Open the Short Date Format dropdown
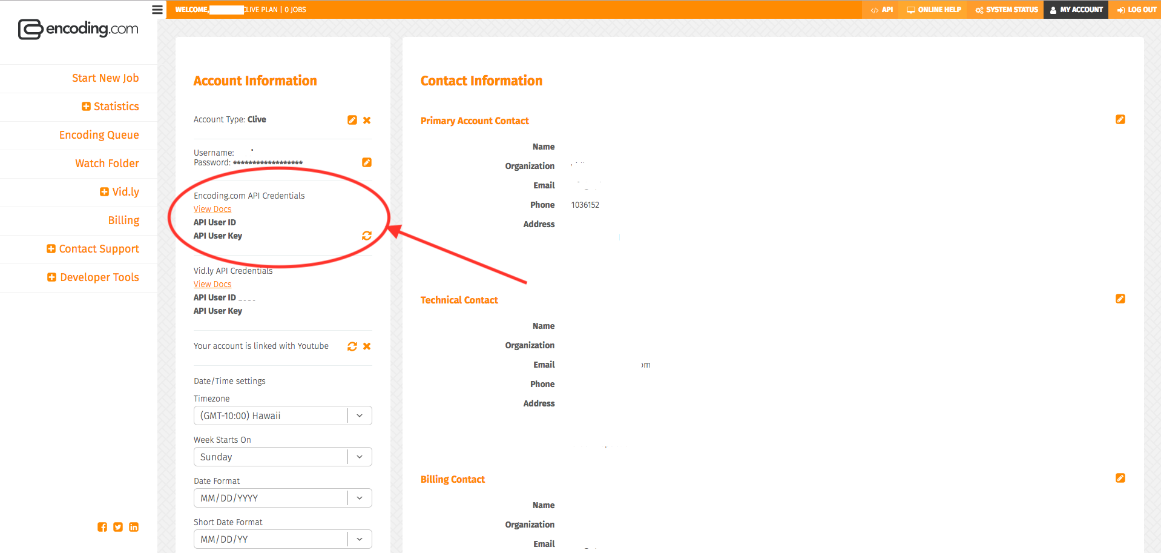This screenshot has height=553, width=1161. click(283, 539)
